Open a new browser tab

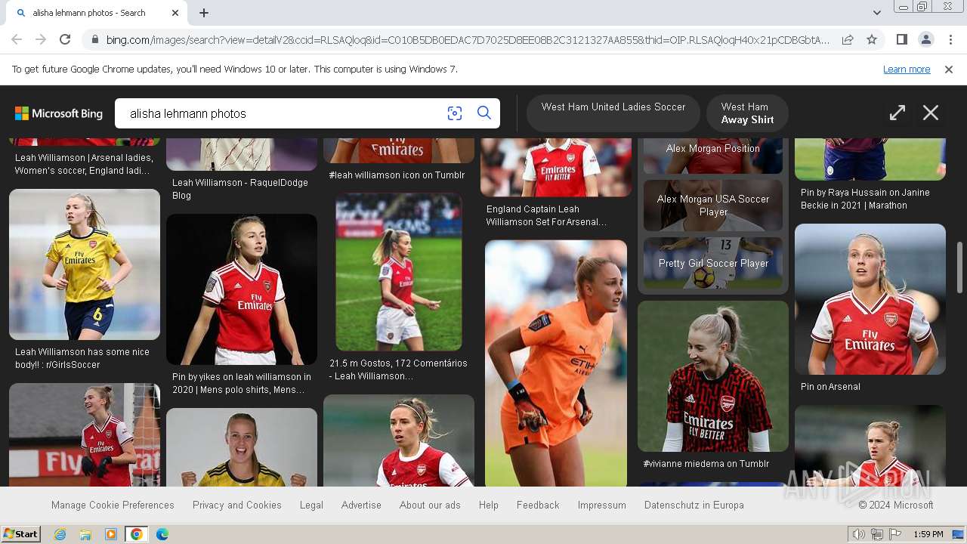pyautogui.click(x=204, y=13)
